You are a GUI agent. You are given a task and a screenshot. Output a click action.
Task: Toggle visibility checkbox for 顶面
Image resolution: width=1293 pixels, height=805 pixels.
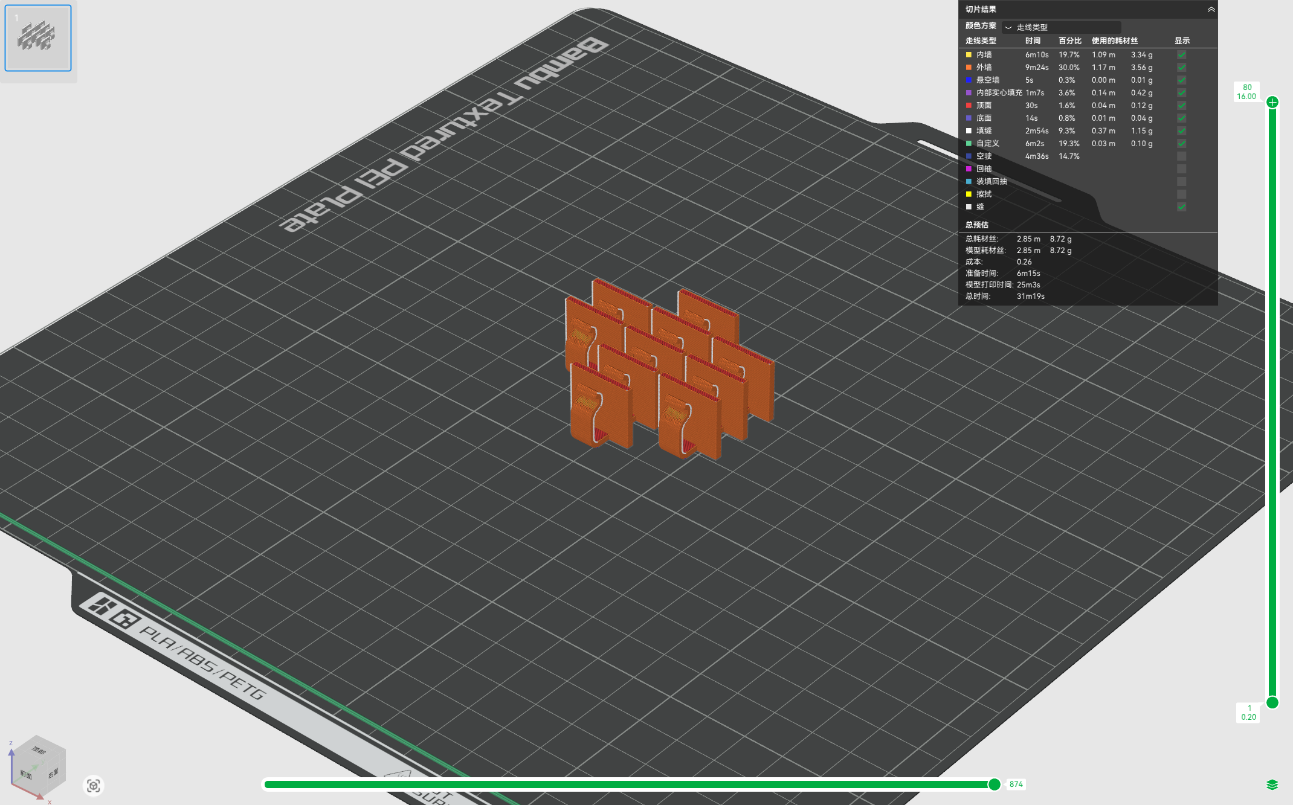(1181, 106)
